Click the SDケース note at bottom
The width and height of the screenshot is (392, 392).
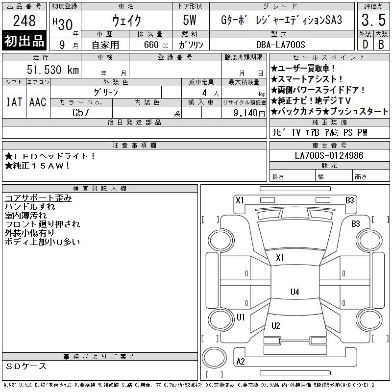click(27, 366)
